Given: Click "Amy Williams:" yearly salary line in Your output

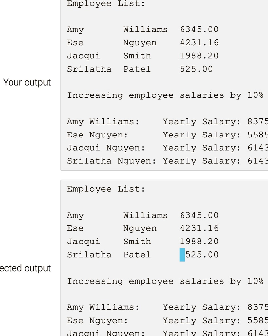Looking at the screenshot, I should click(x=167, y=122).
